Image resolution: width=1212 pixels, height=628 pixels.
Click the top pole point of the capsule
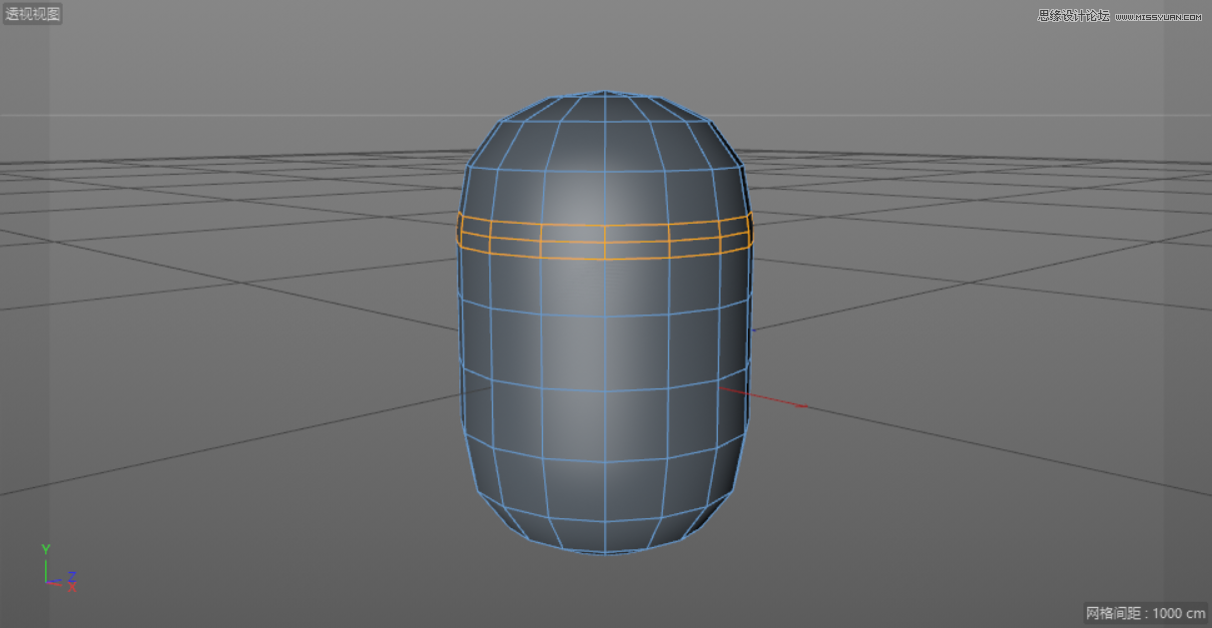click(x=605, y=91)
